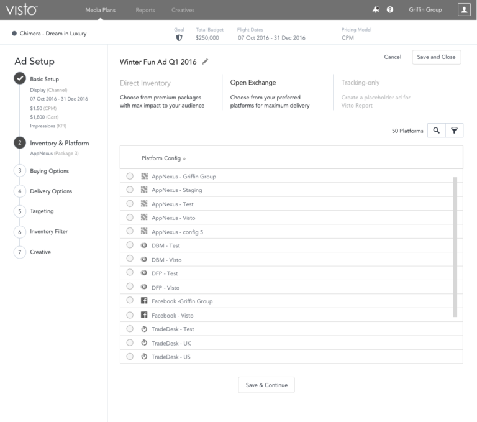Click AppNexus logo in Griffin Group row
This screenshot has width=477, height=422.
click(144, 176)
